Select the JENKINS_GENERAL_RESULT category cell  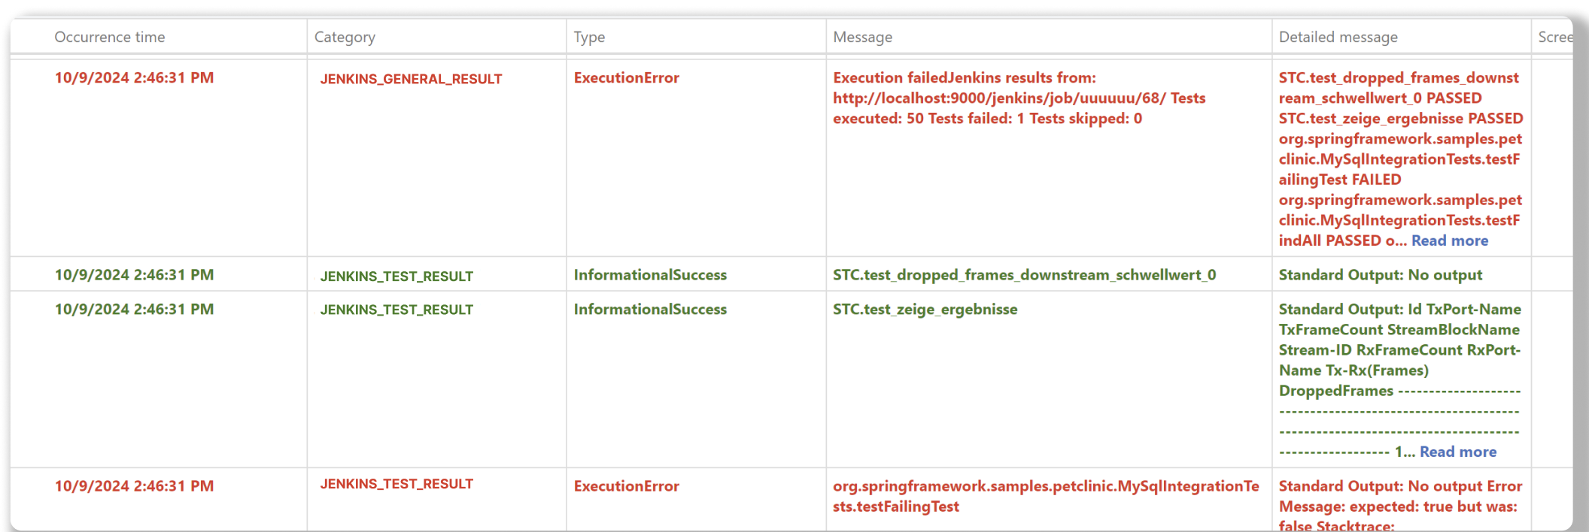pyautogui.click(x=411, y=79)
